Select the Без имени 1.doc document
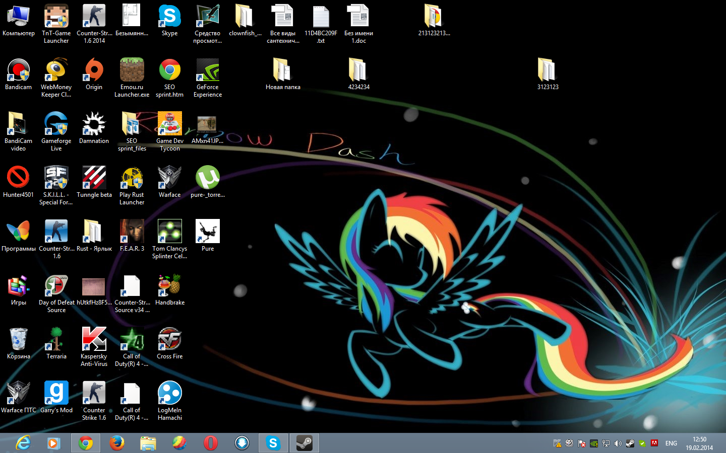The height and width of the screenshot is (453, 726). click(x=358, y=24)
